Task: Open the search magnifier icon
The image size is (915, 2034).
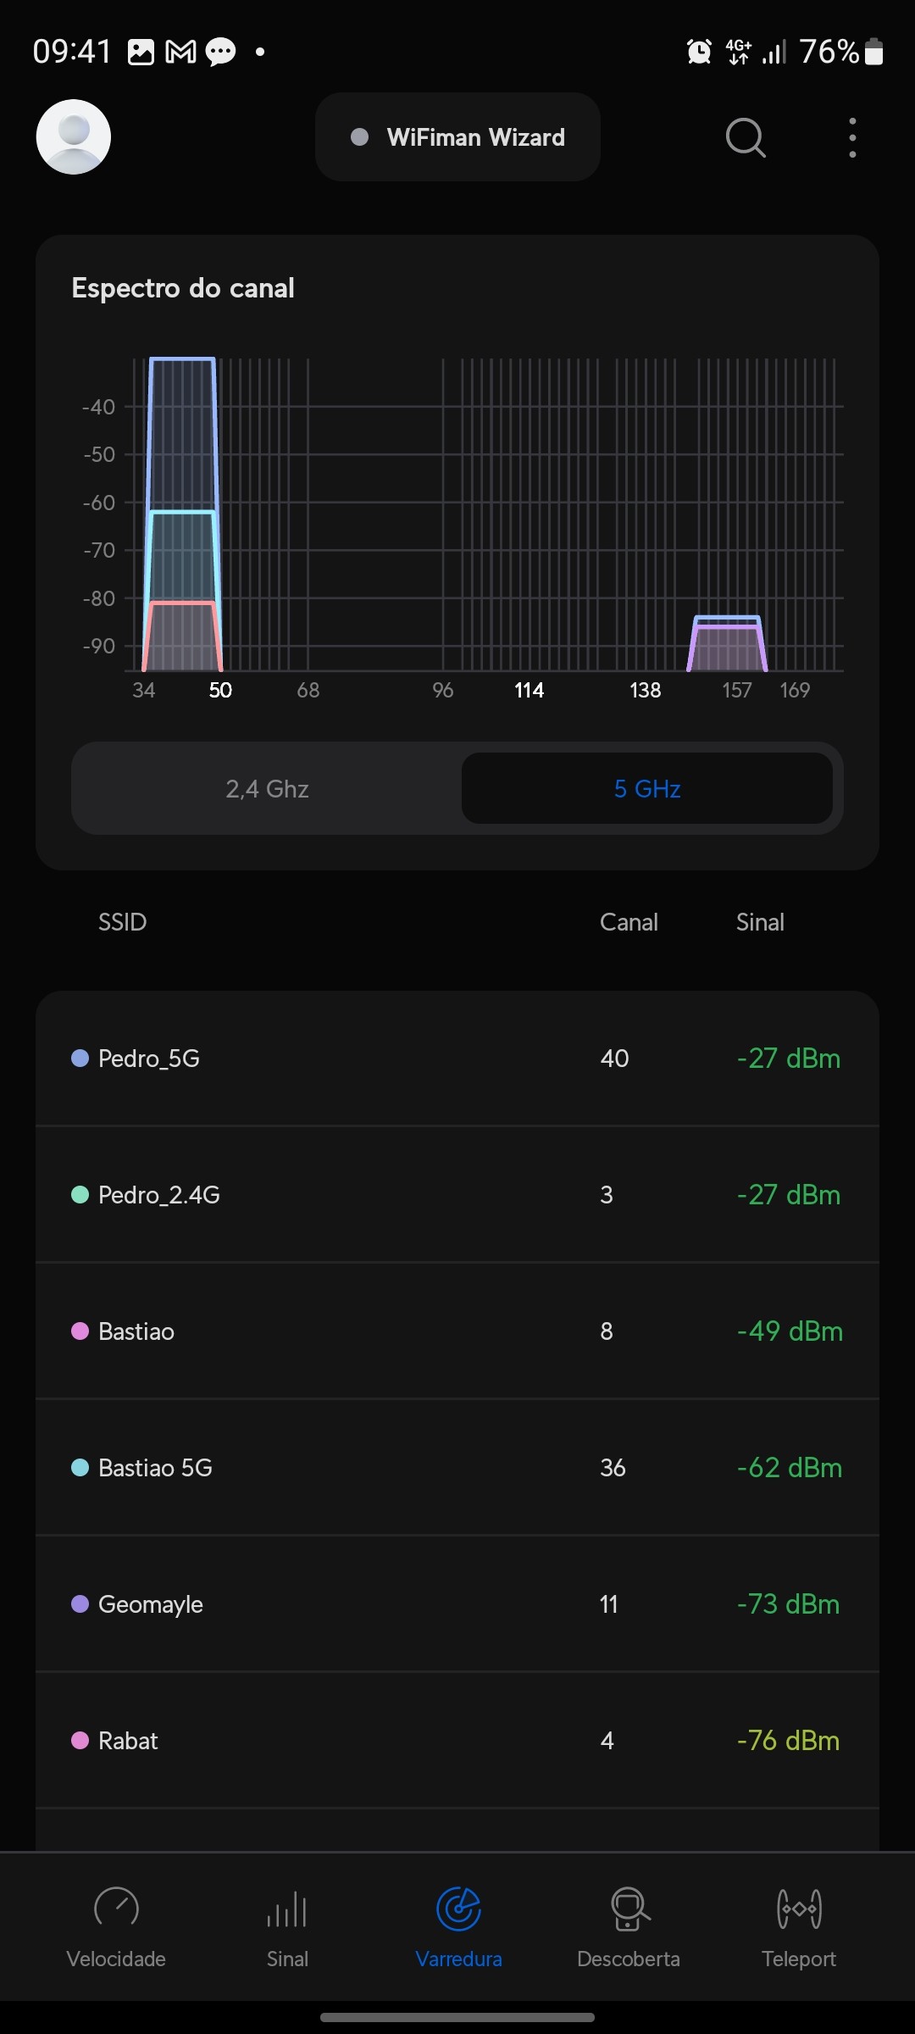Action: [x=746, y=137]
